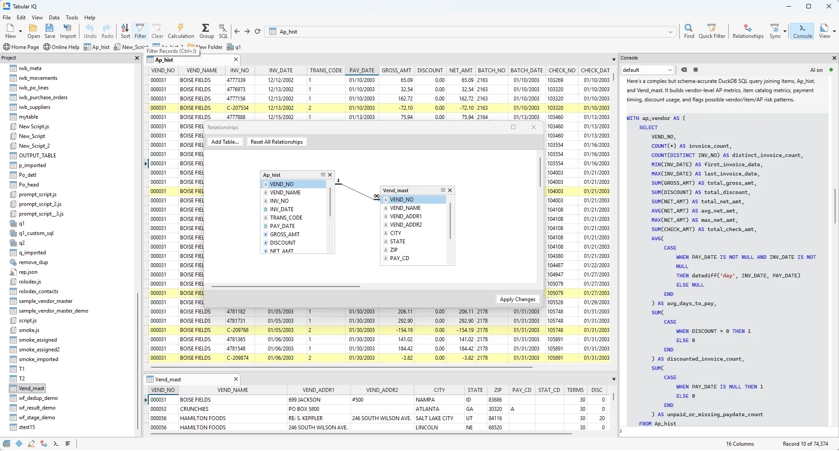The height and width of the screenshot is (451, 839).
Task: Open Ap_hist box menu in Relationships diagram
Action: [x=323, y=175]
